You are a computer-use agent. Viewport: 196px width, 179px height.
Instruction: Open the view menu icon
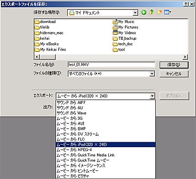click(x=168, y=12)
